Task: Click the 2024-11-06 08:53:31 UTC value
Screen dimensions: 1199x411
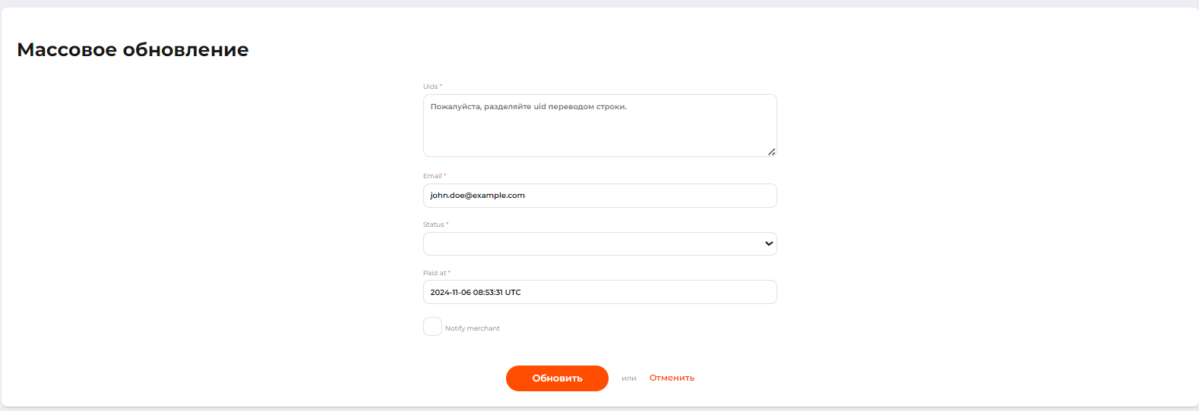Action: pyautogui.click(x=476, y=293)
